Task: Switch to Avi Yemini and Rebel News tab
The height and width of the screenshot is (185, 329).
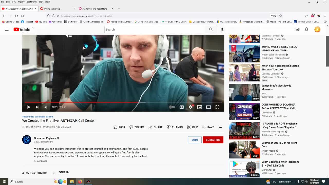Action: tap(96, 9)
